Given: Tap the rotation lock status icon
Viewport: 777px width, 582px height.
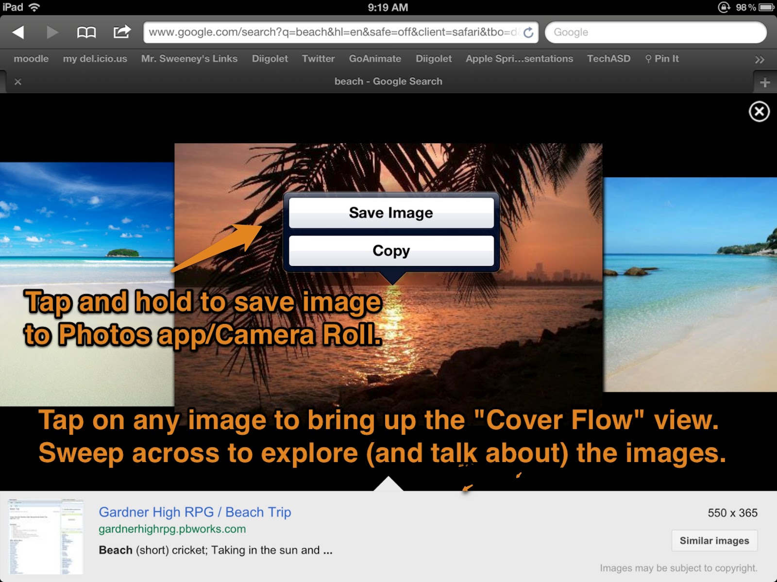Looking at the screenshot, I should [723, 7].
